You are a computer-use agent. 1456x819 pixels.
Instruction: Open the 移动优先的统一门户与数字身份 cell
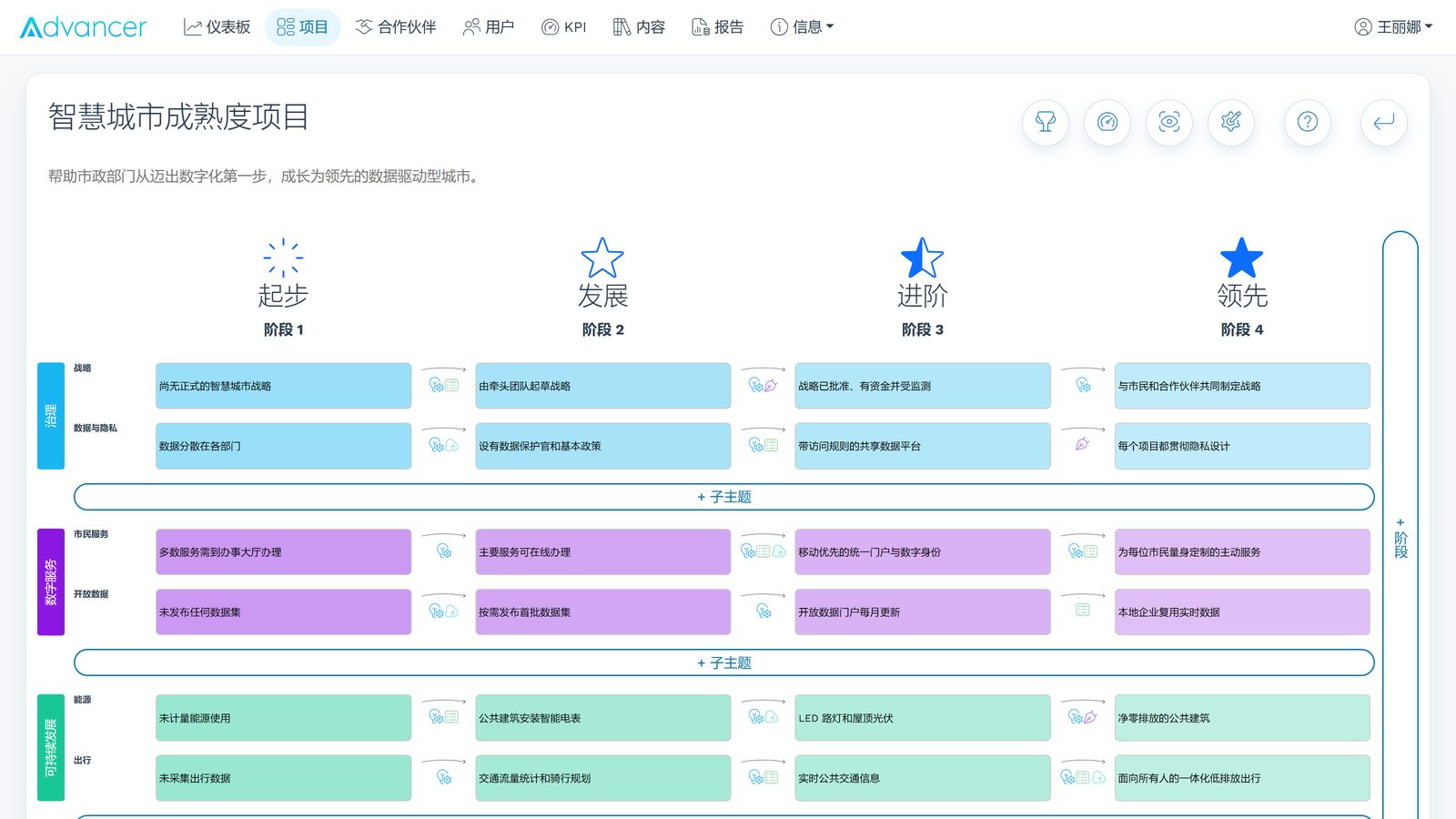pyautogui.click(x=923, y=551)
